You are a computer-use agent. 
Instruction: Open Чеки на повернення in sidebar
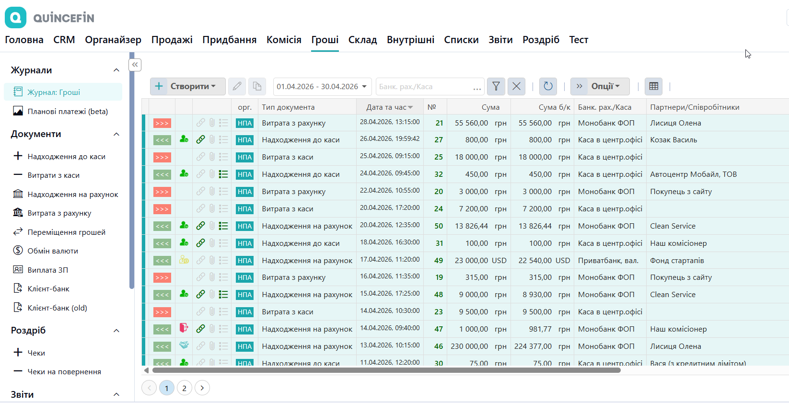coord(57,371)
